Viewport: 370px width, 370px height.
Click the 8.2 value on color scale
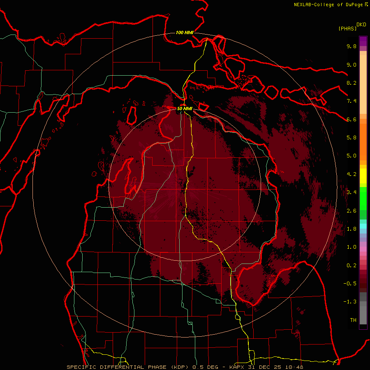351,83
